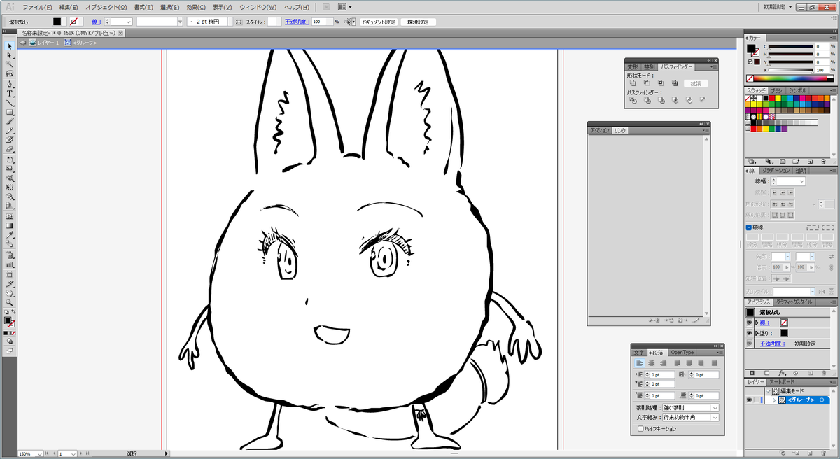The height and width of the screenshot is (459, 840).
Task: Toggle 破線 dashed line checkbox
Action: 748,227
